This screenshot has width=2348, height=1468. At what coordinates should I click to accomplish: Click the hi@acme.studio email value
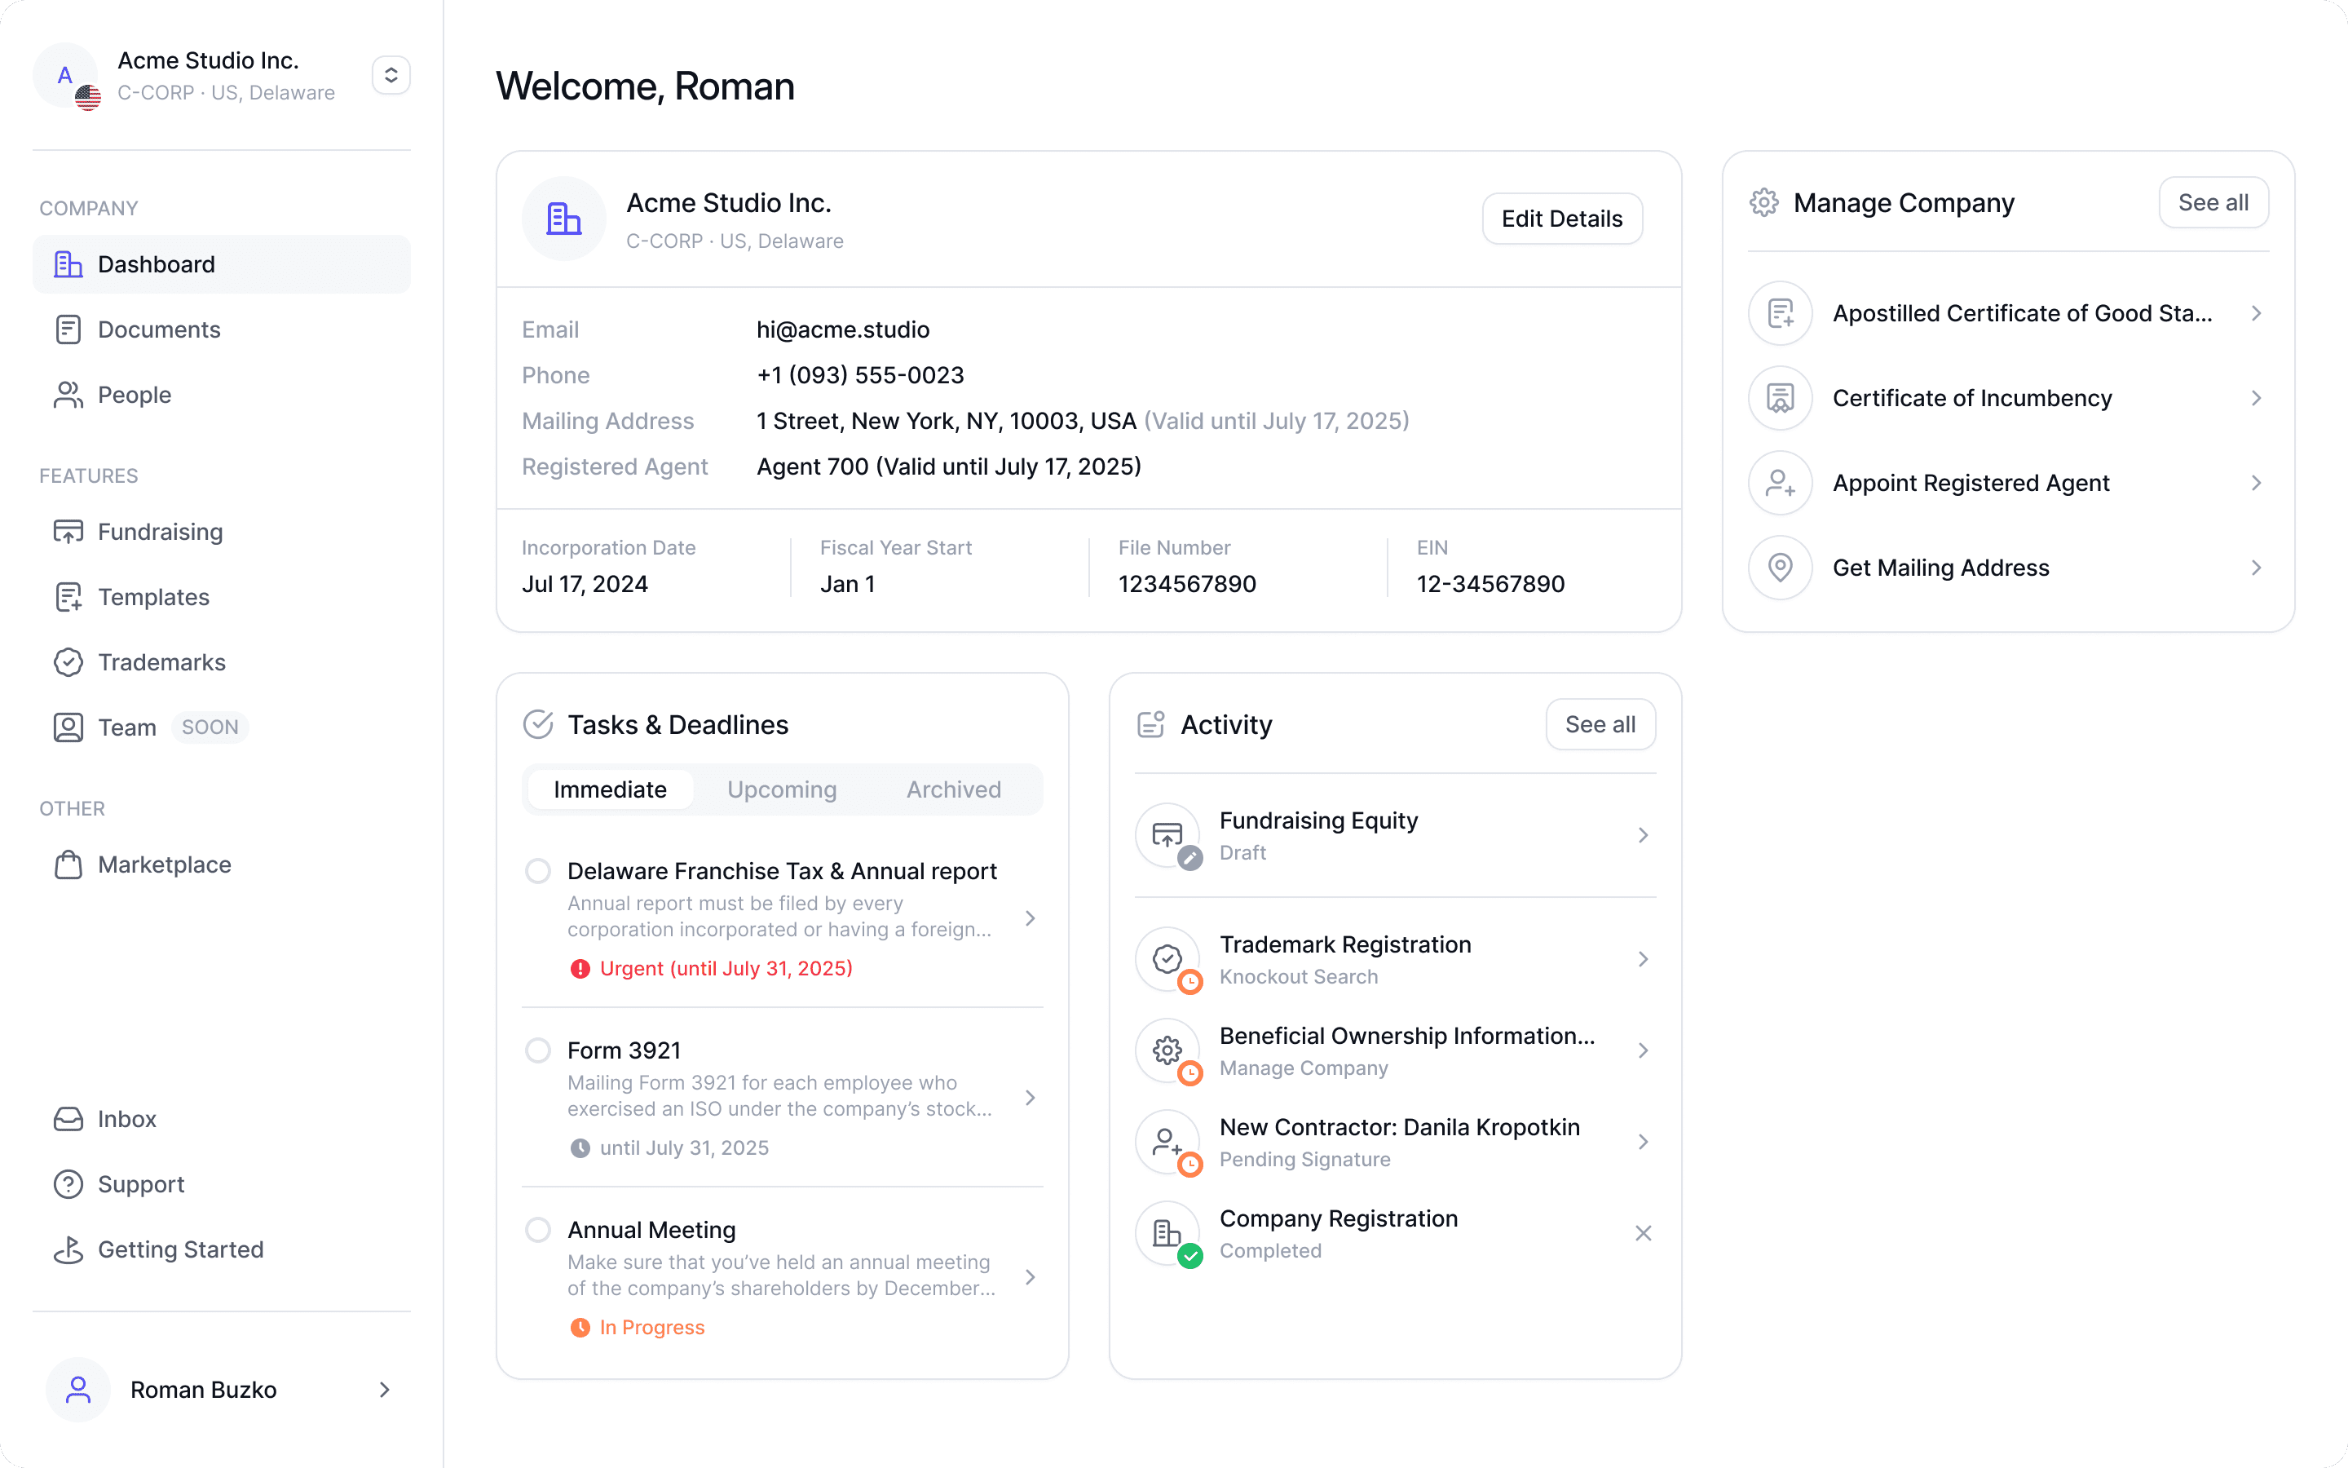843,329
